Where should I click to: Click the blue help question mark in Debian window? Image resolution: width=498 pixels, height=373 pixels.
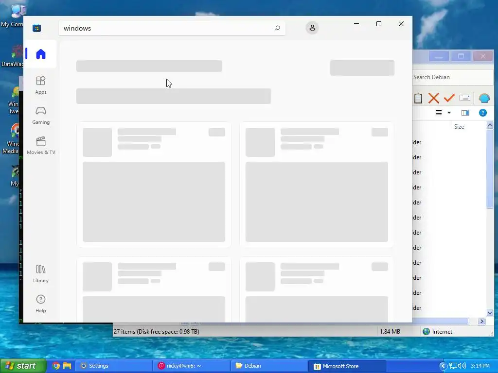pos(483,113)
